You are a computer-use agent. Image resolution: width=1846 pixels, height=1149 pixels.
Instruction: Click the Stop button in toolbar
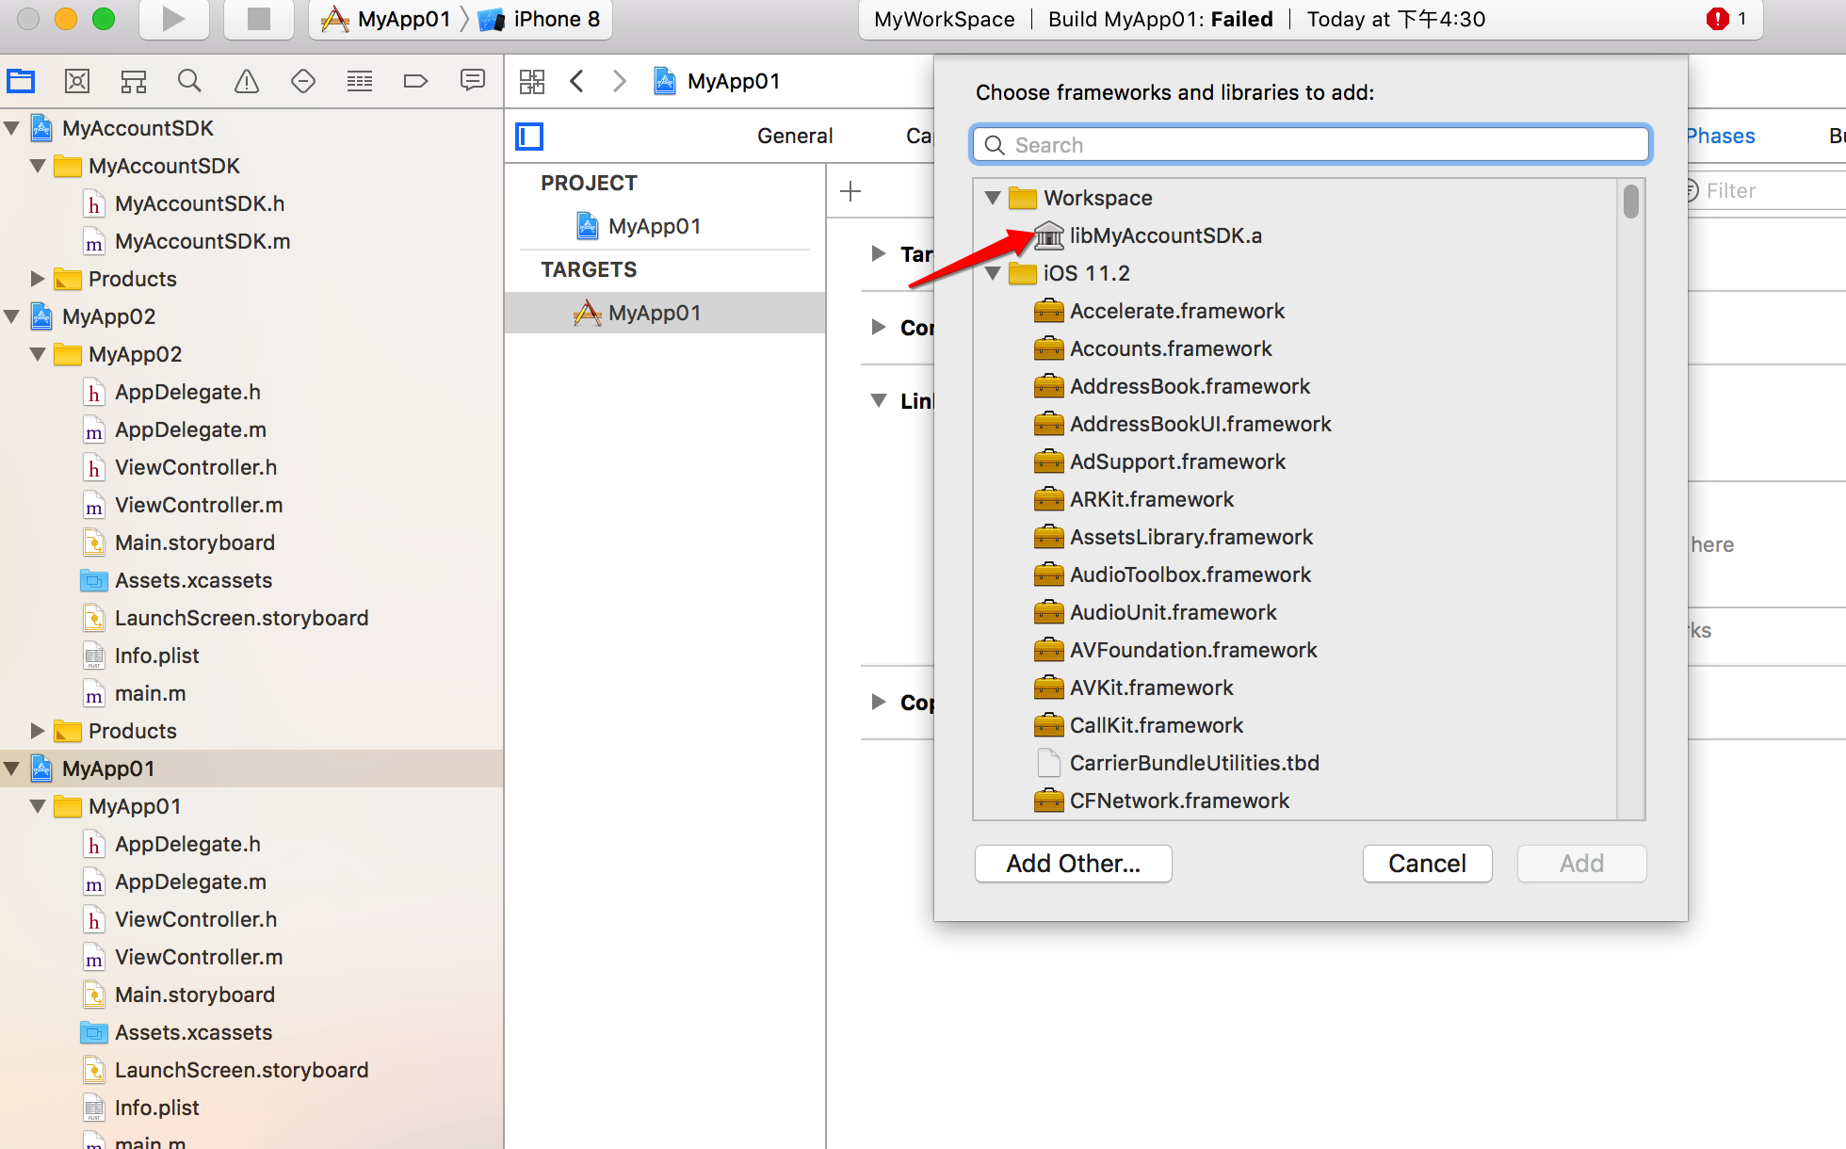click(258, 19)
